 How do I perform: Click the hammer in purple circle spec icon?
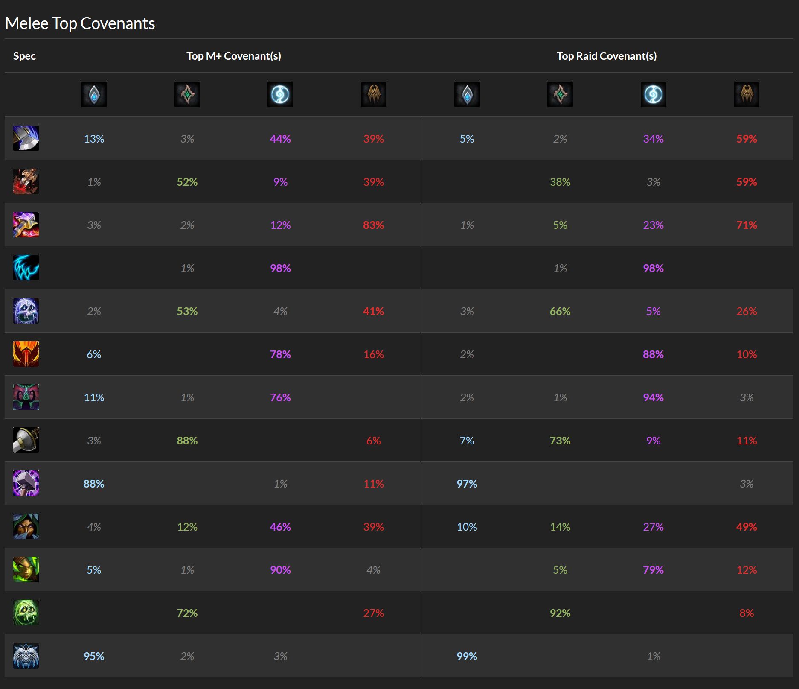point(26,483)
